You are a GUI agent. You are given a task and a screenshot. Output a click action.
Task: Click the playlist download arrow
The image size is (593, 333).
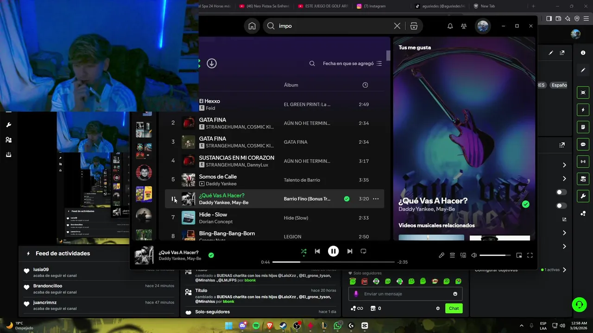(x=212, y=63)
